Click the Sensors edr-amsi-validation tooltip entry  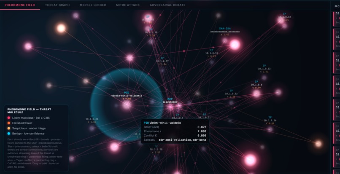click(x=182, y=140)
